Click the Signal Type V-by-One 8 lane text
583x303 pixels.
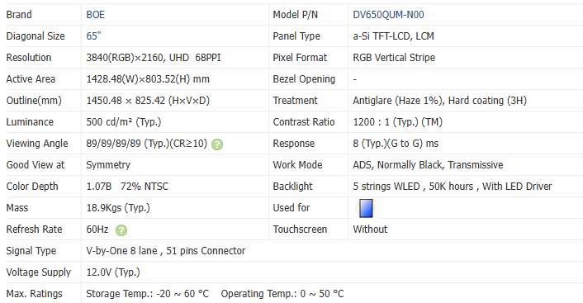tap(121, 251)
